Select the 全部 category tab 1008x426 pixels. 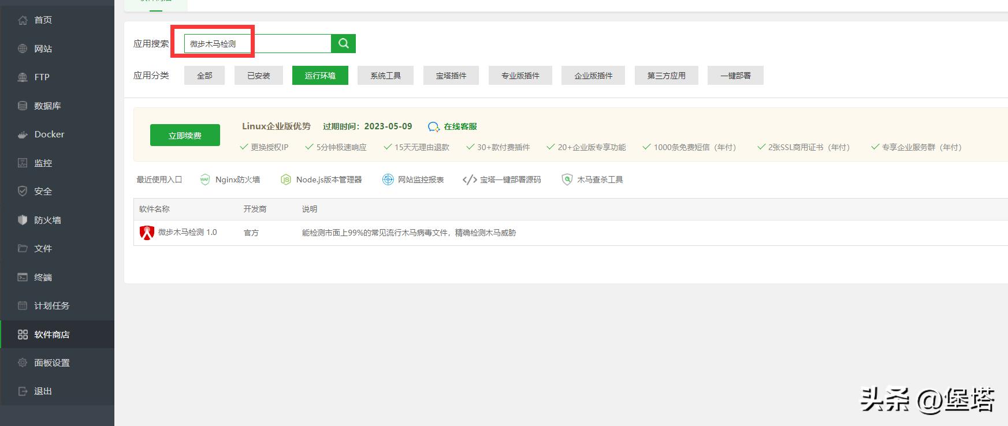point(204,76)
